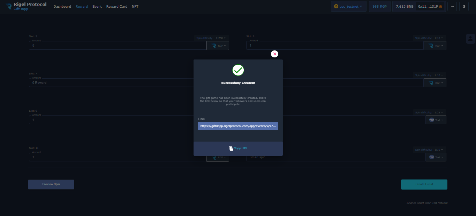Screen dimensions: 476x216
Task: Click the MetaMask fox wallet icon
Action: (441, 6)
